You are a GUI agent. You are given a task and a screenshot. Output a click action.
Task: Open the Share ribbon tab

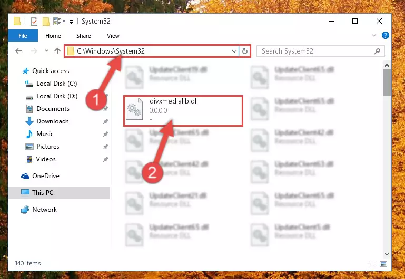coord(84,36)
